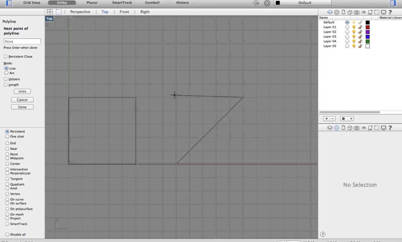The image size is (402, 242).
Task: Open monitor display icon in the No Selection panel toolbar
Action: click(384, 128)
